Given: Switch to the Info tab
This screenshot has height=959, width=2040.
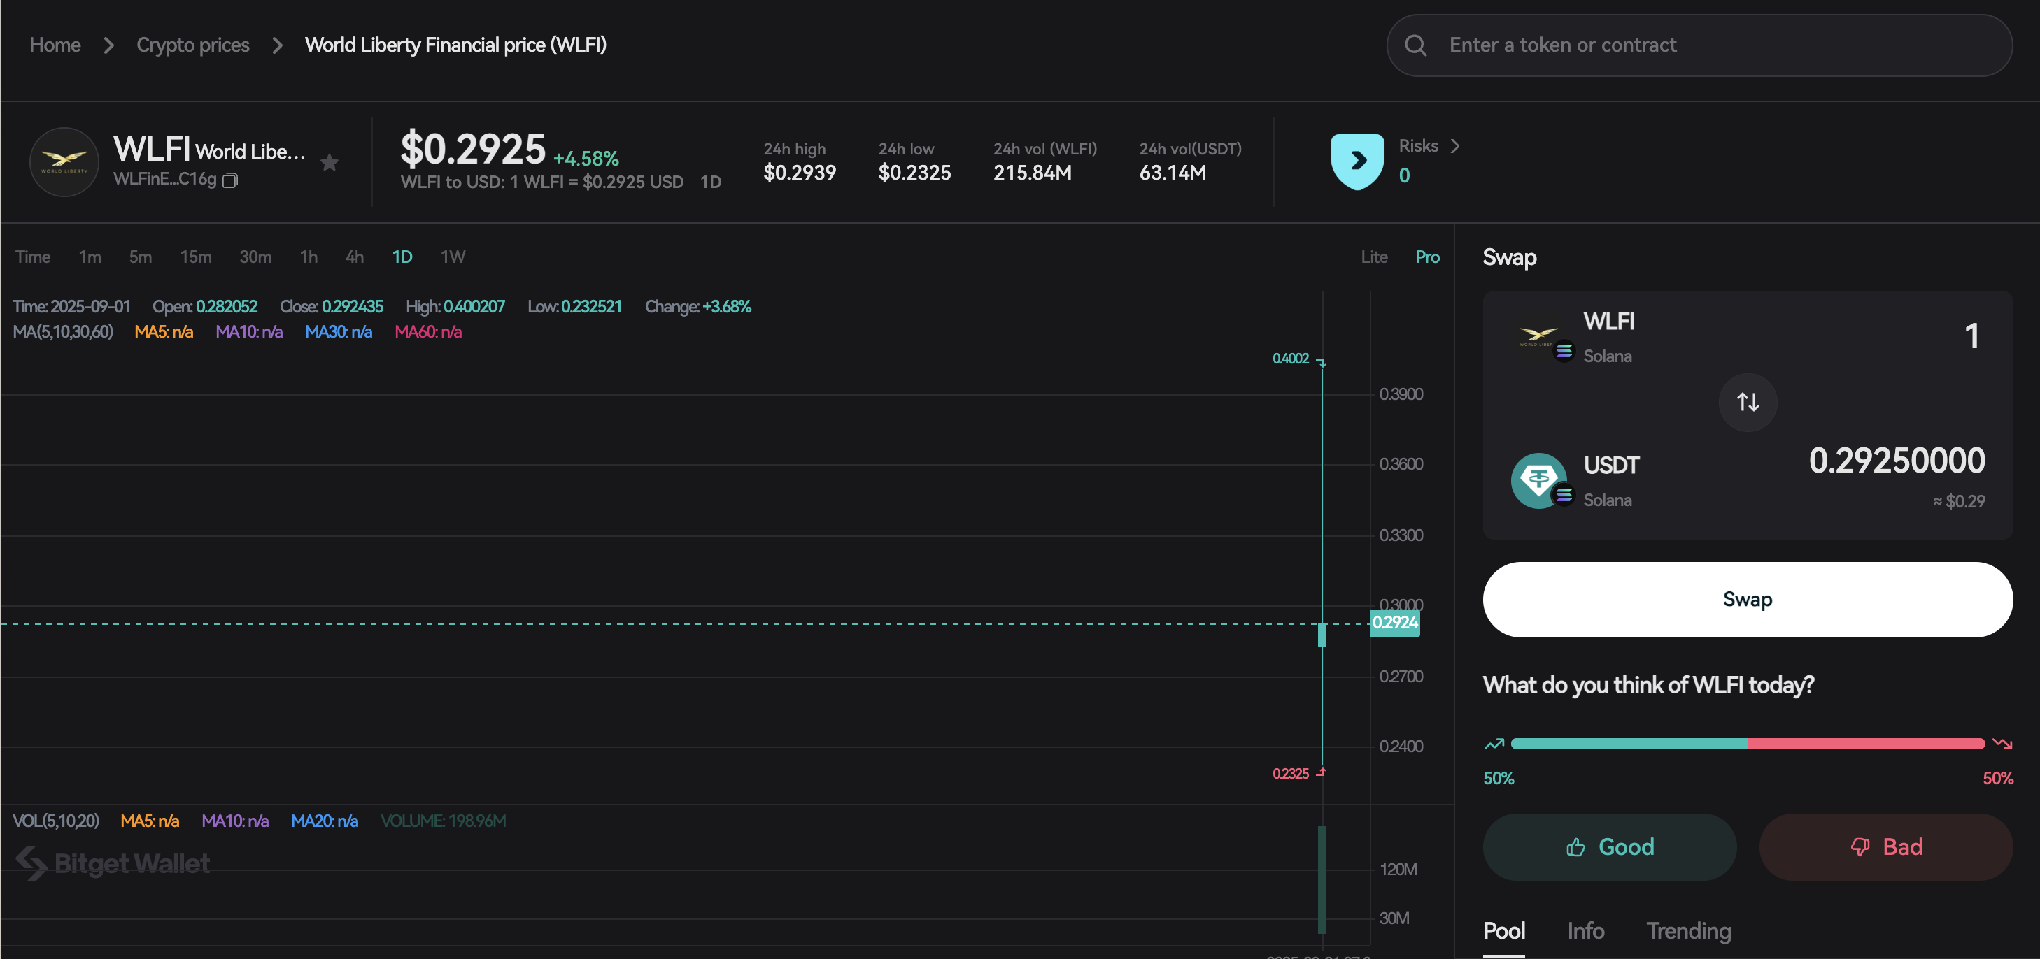Looking at the screenshot, I should click(1585, 931).
